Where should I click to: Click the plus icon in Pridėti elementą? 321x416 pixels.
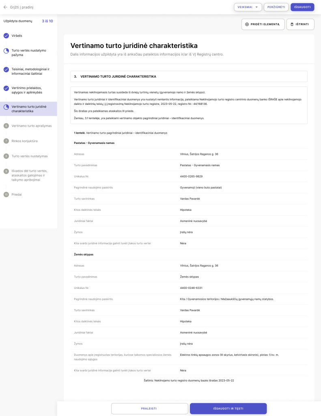coord(247,24)
